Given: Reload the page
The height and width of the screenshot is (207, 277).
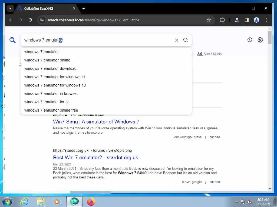Looking at the screenshot, I should point(30,20).
